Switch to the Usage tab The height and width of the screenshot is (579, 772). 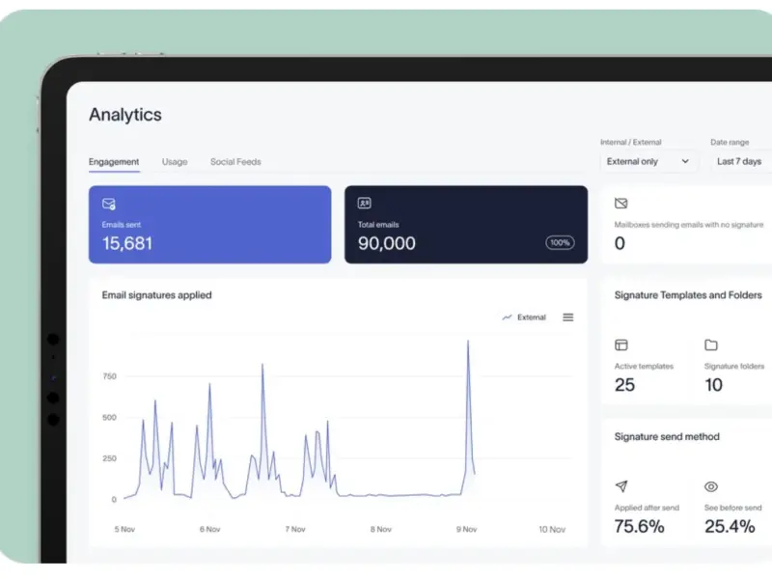[x=175, y=162]
